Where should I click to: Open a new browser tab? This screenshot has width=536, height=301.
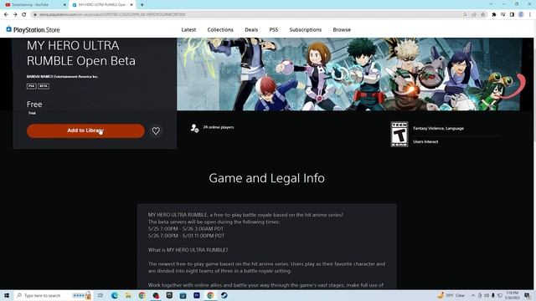tap(142, 5)
